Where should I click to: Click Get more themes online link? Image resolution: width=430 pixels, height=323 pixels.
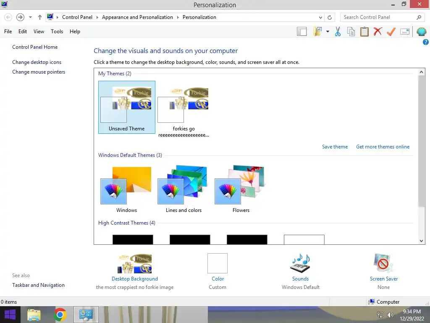coord(383,147)
